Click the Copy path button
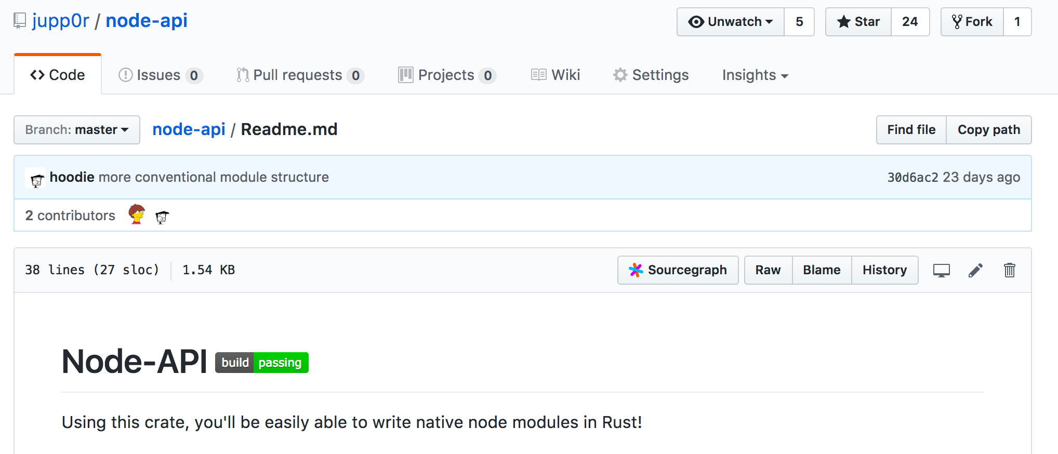The image size is (1058, 454). point(989,130)
